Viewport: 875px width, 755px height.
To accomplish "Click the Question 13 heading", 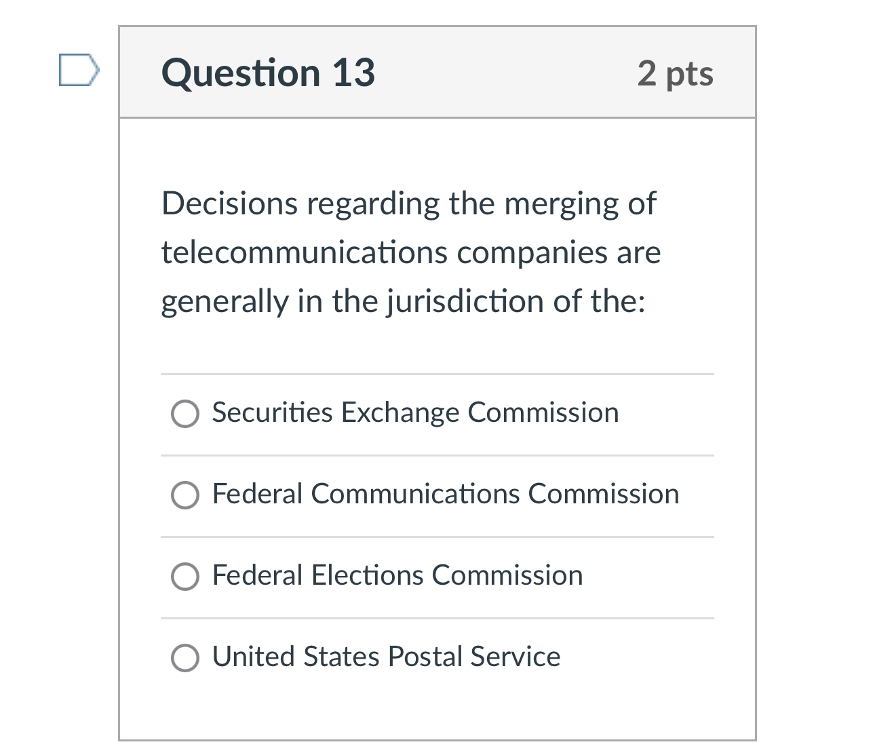I will 268,73.
